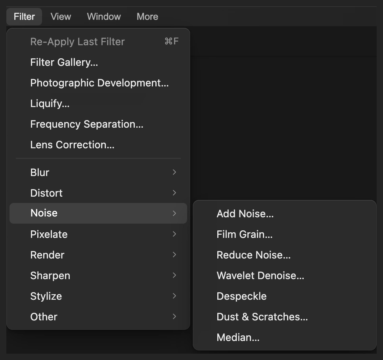Choose Re-Apply Last Filter
Screen dimensions: 383x360
click(x=98, y=42)
